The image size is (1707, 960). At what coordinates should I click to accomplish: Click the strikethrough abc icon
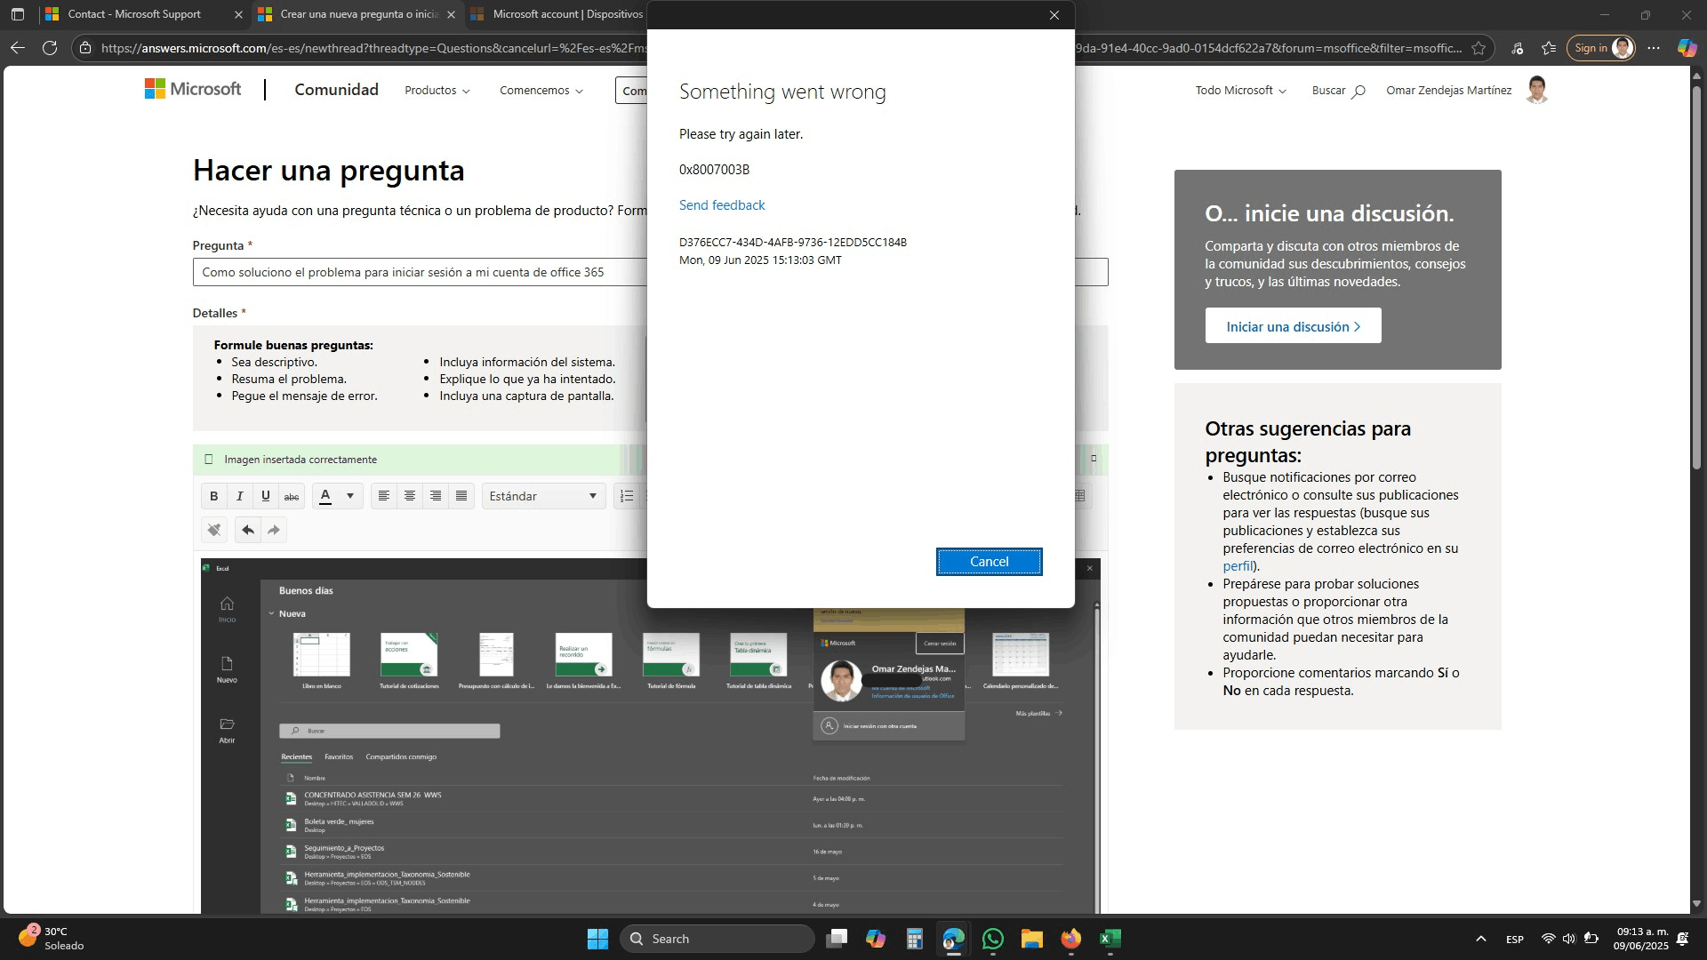click(x=291, y=496)
